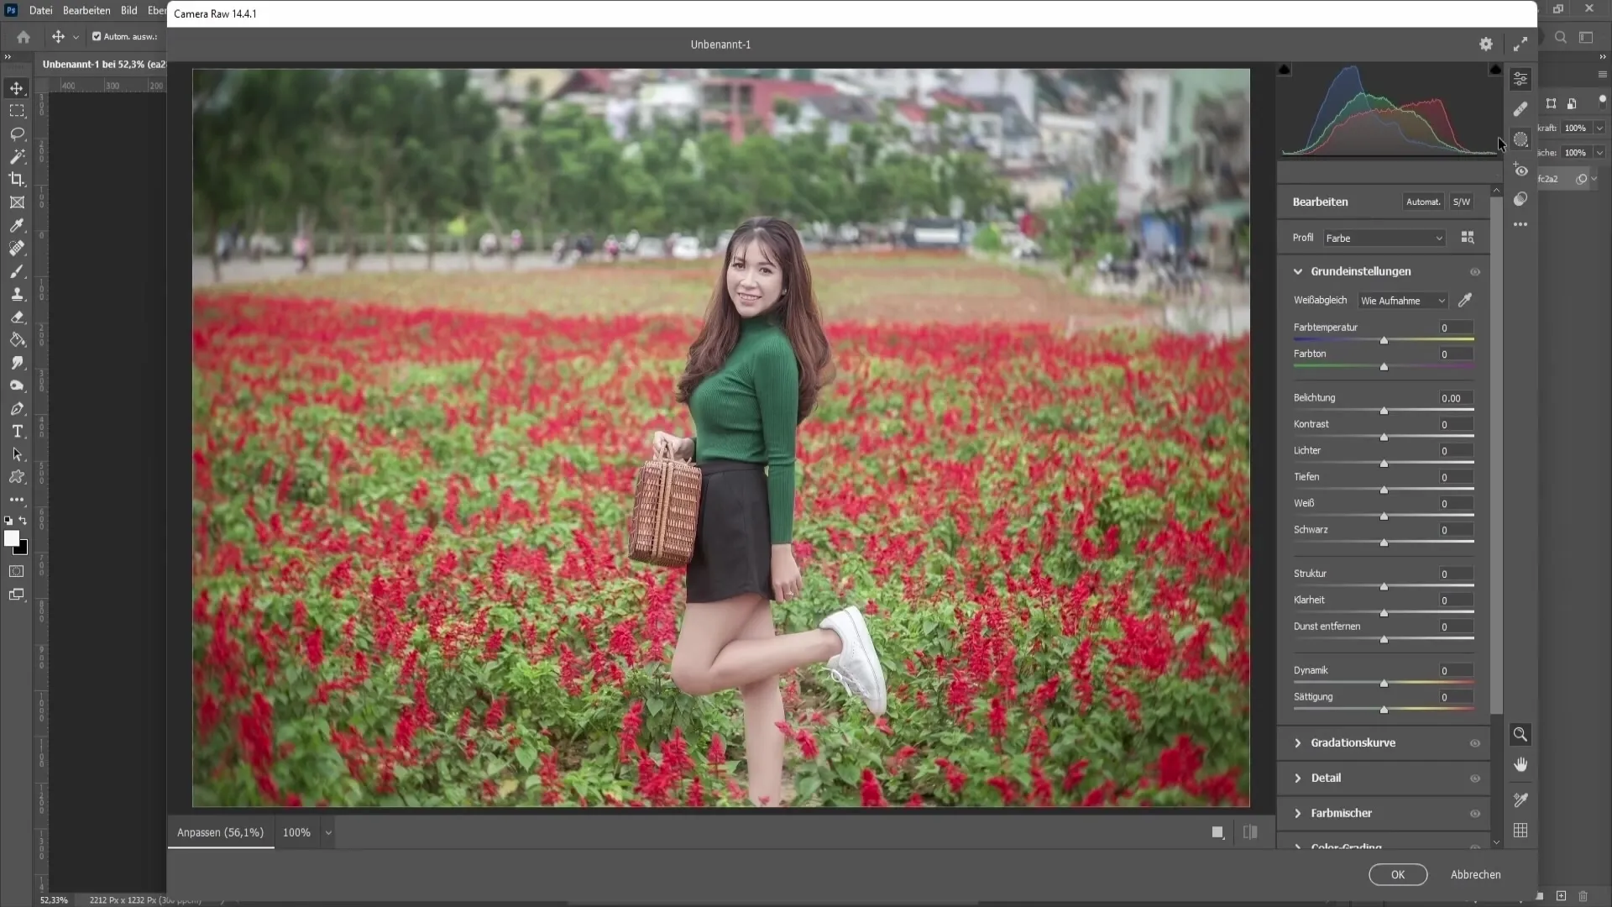
Task: Toggle highlight clipping warning in histogram
Action: (1495, 69)
